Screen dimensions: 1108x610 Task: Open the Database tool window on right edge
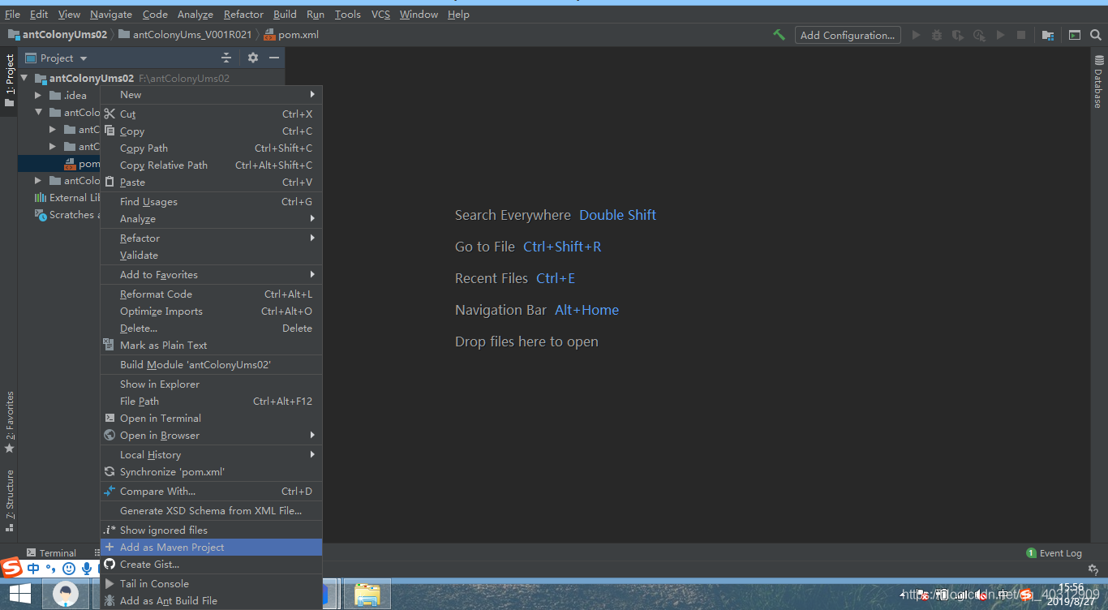click(x=1098, y=81)
